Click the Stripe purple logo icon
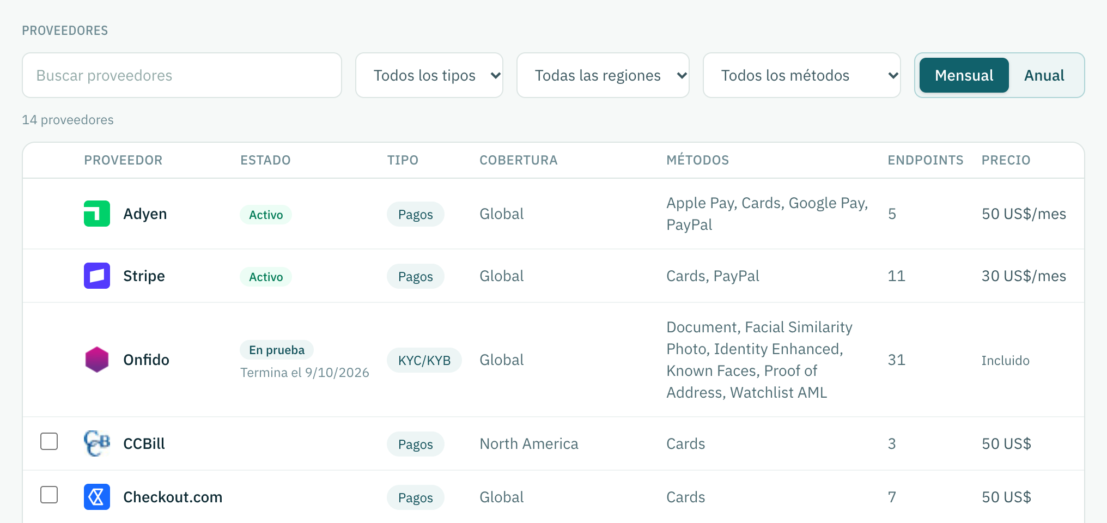 click(x=97, y=276)
